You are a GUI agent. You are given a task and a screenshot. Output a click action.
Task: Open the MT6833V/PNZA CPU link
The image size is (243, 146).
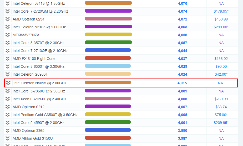26,35
